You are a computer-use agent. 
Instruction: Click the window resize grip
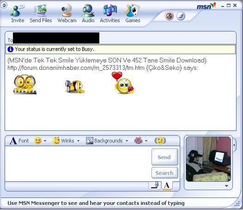[237, 204]
